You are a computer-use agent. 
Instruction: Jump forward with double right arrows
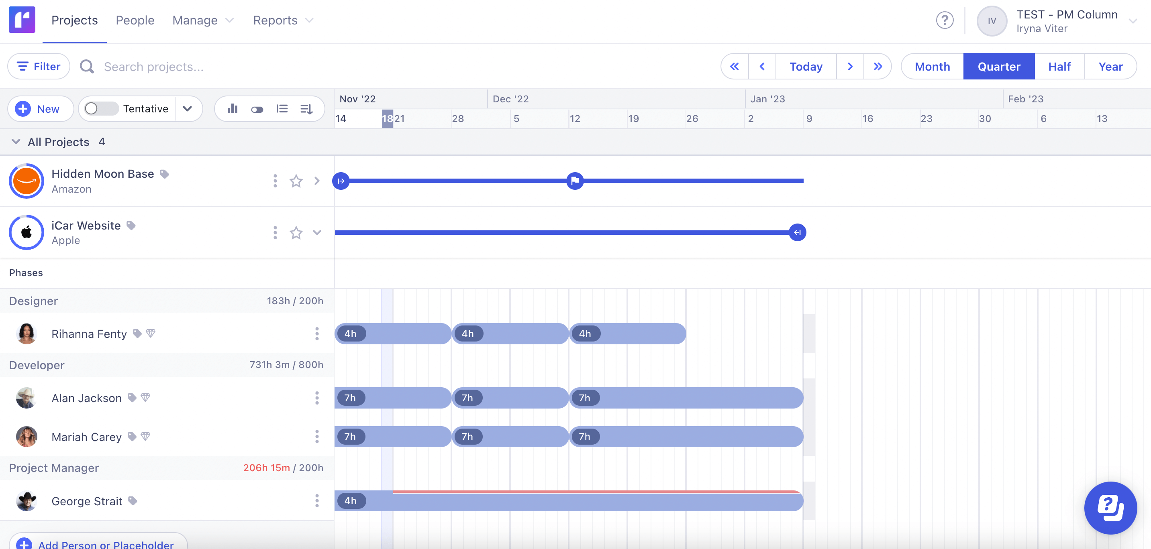[878, 67]
